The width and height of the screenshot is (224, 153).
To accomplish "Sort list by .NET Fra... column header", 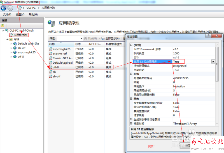I will click(96, 44).
